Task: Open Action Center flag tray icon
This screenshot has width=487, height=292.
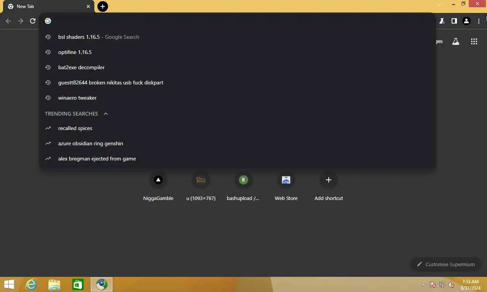Action: tap(433, 285)
